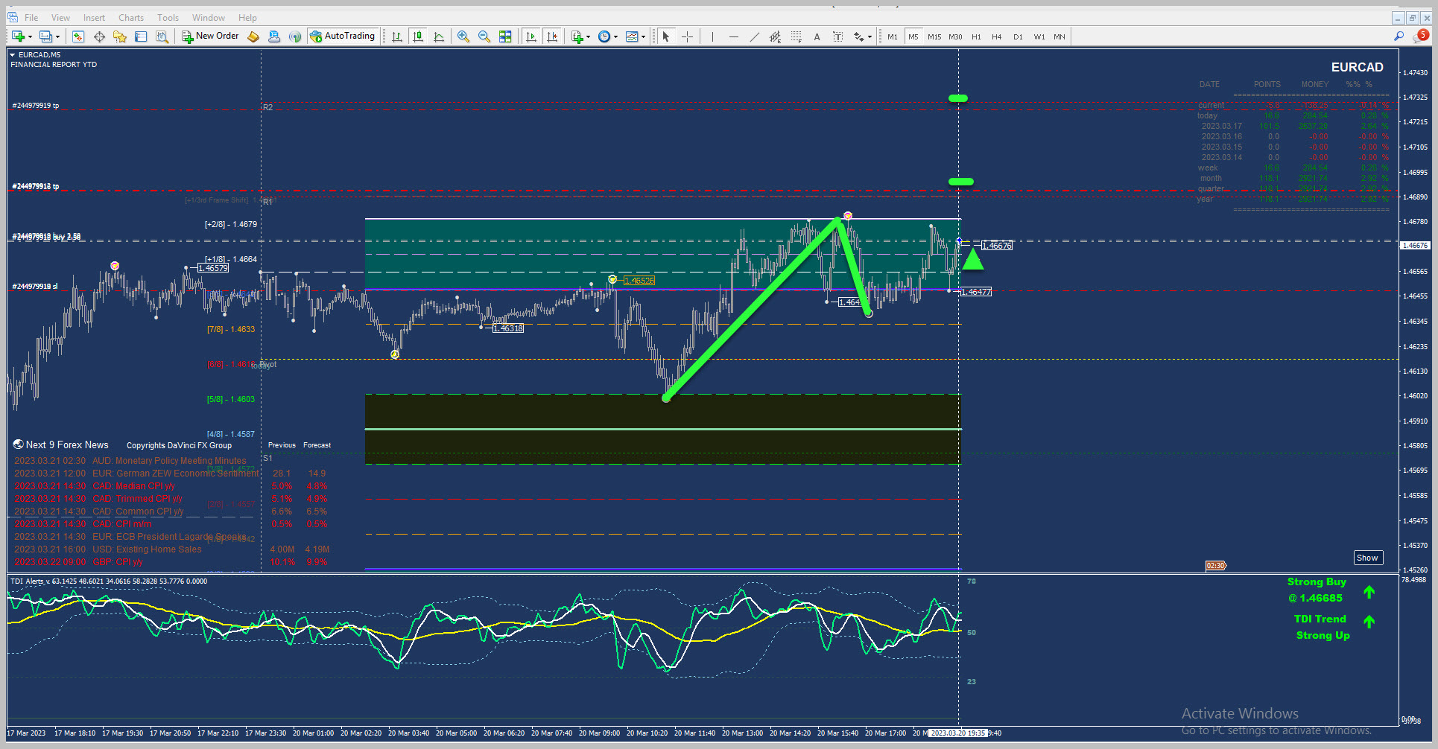The width and height of the screenshot is (1438, 749).
Task: Open the View menu
Action: 61,18
